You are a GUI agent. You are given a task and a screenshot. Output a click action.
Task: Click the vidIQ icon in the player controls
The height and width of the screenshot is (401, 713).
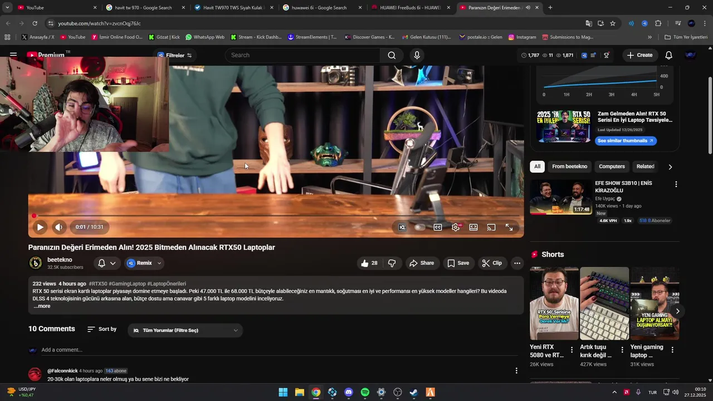point(402,227)
